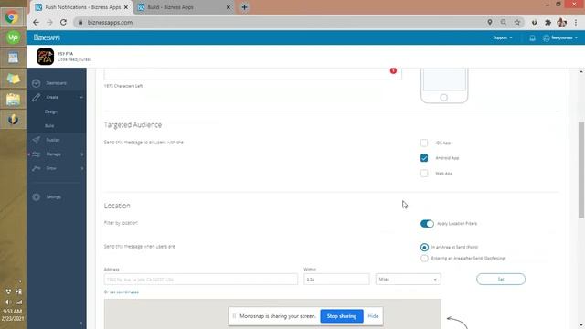Close the Push Notifications tab
The image size is (585, 329).
pos(126,7)
